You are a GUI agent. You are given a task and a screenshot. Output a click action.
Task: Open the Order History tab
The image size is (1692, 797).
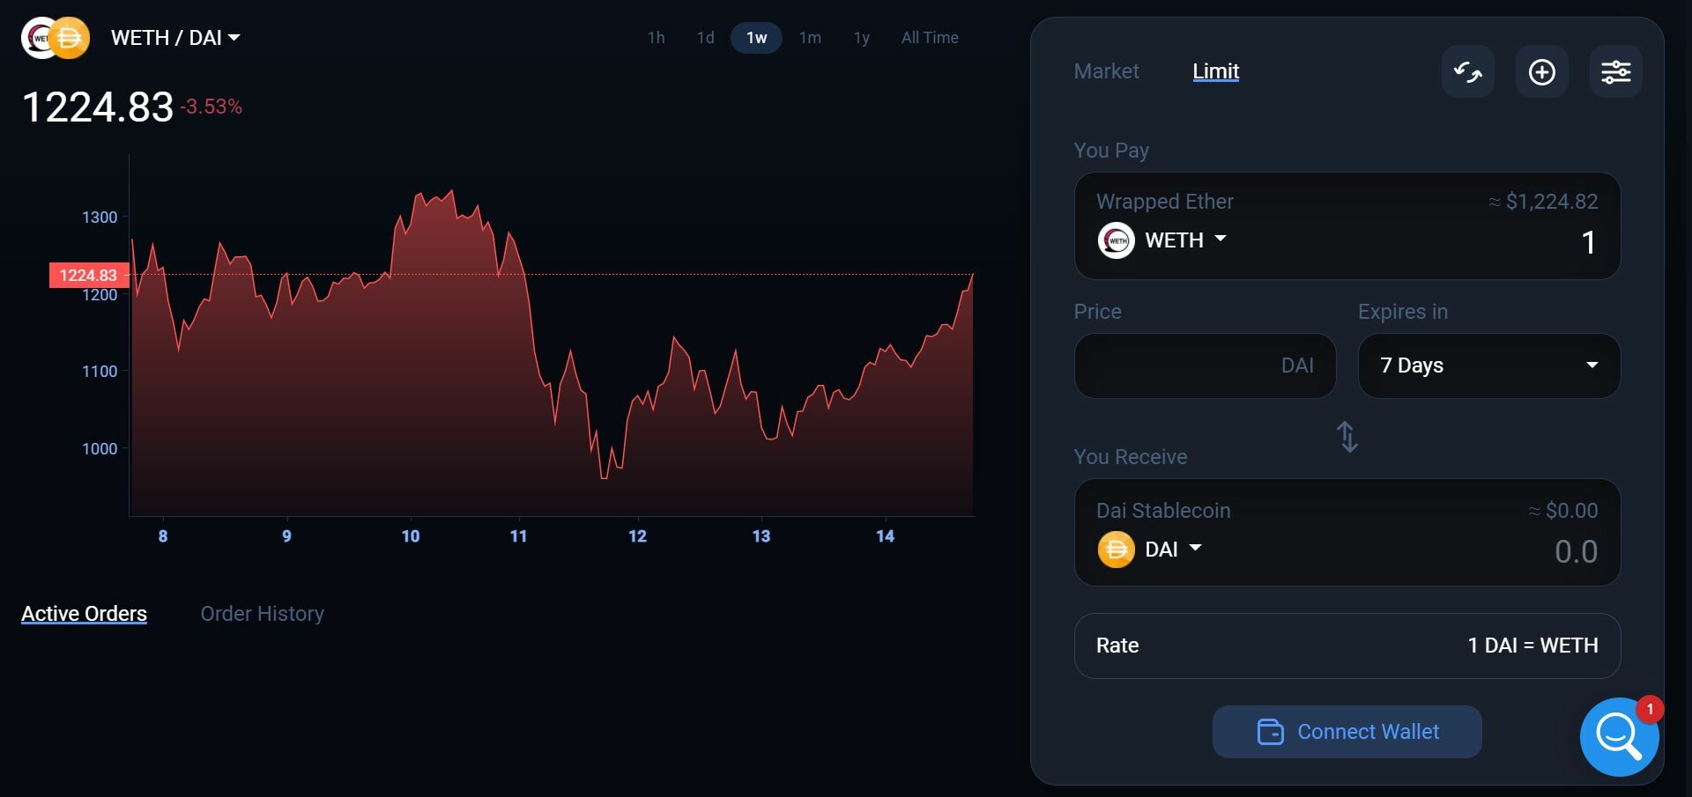point(262,614)
